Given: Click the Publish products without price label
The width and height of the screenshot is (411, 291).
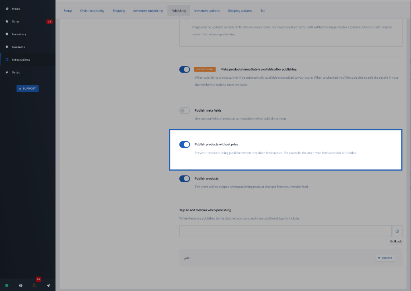Looking at the screenshot, I should (216, 144).
